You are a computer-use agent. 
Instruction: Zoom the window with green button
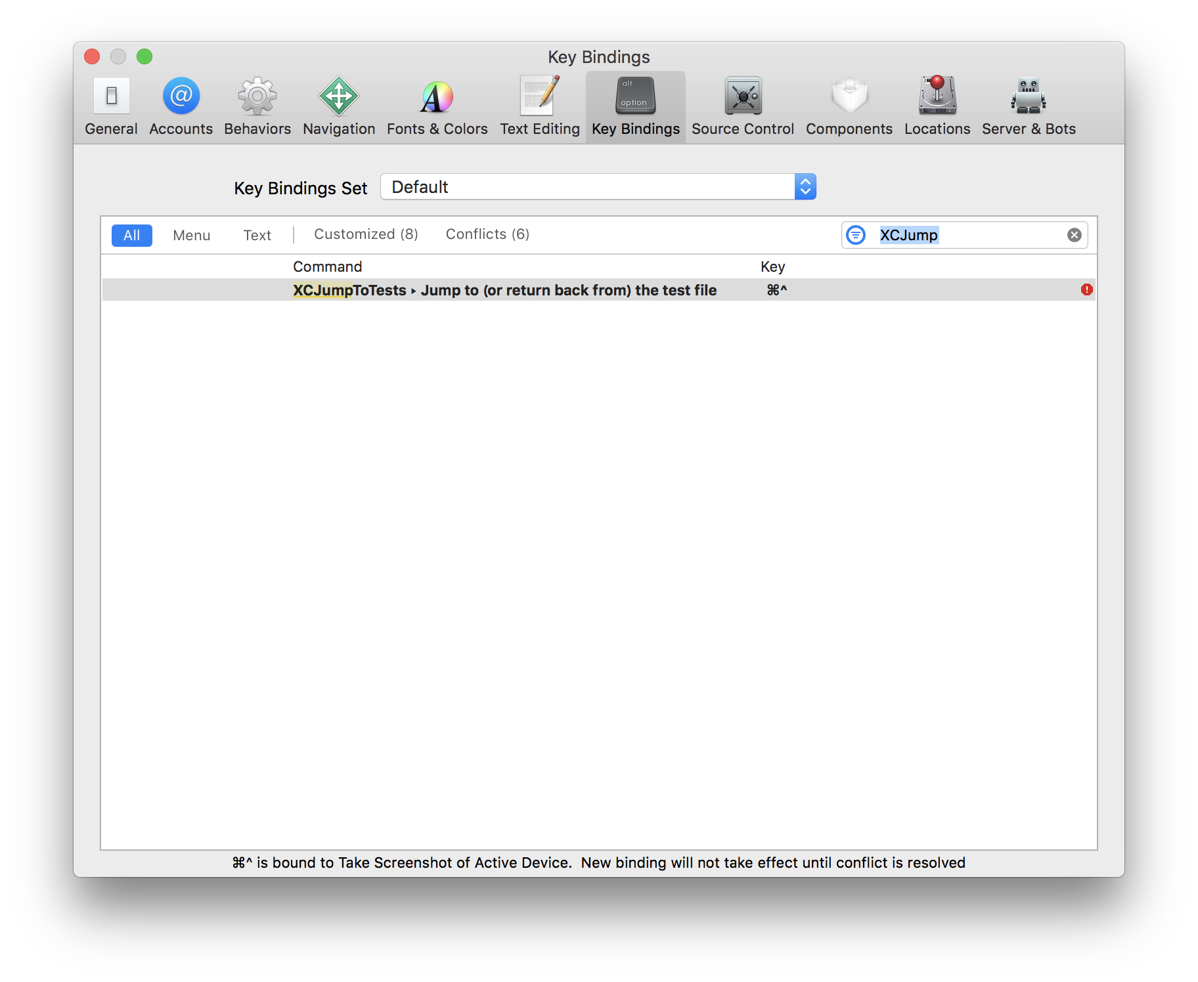point(144,56)
